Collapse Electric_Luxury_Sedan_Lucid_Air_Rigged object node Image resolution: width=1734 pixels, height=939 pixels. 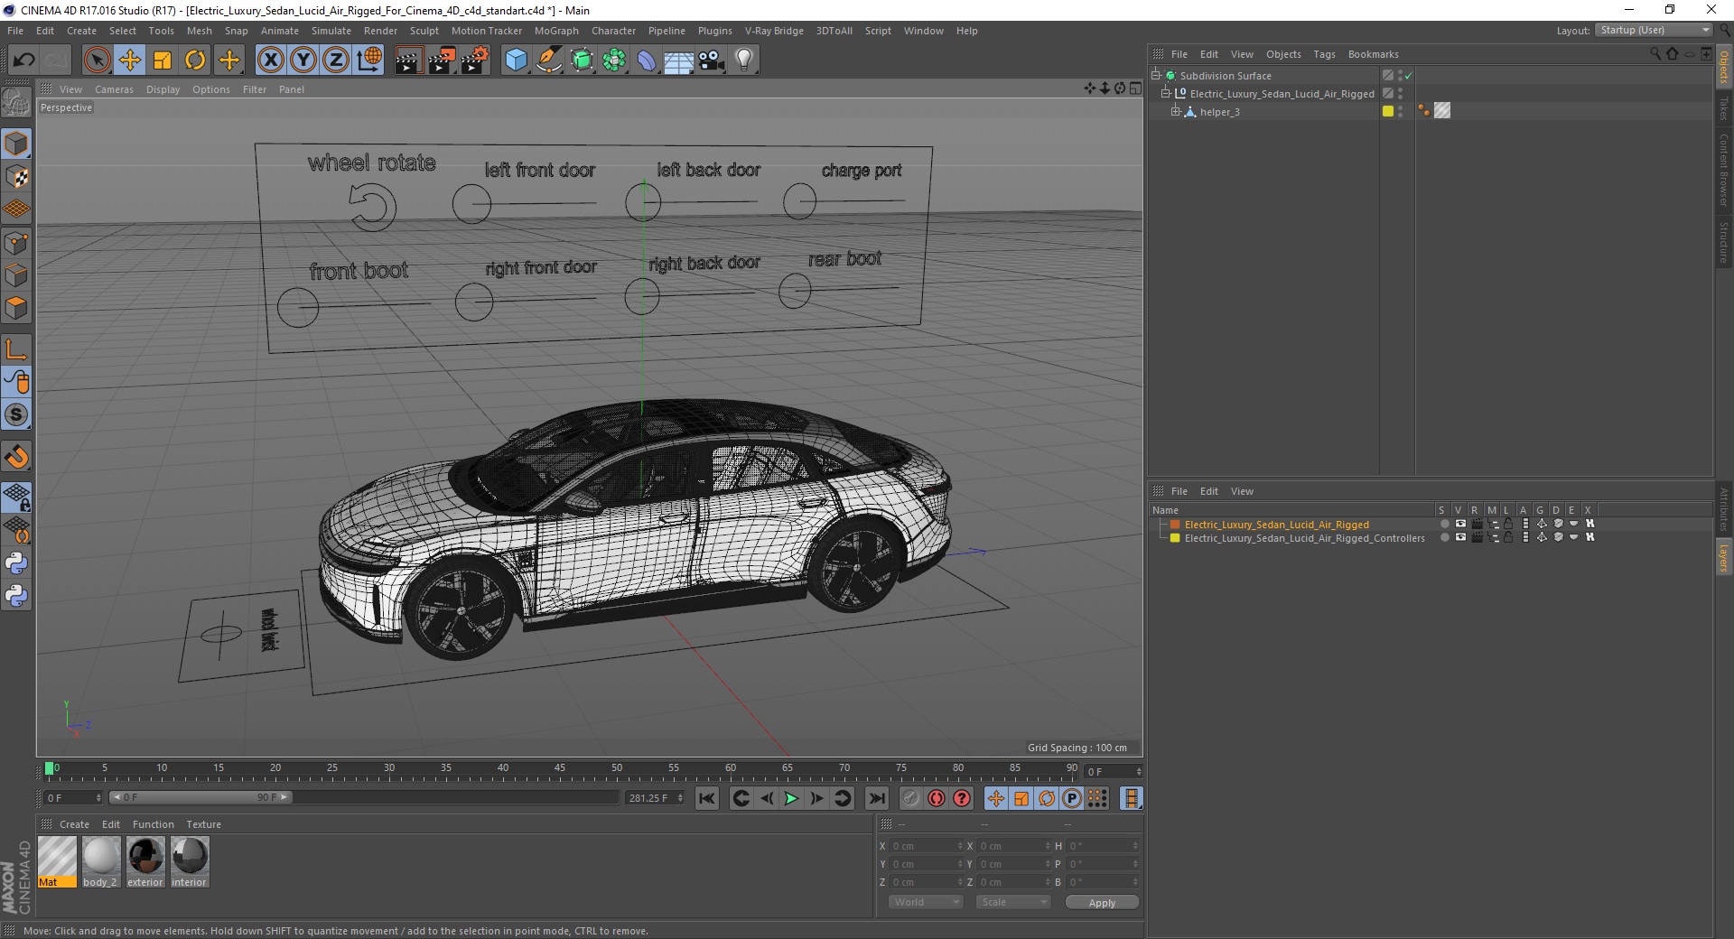[1165, 93]
